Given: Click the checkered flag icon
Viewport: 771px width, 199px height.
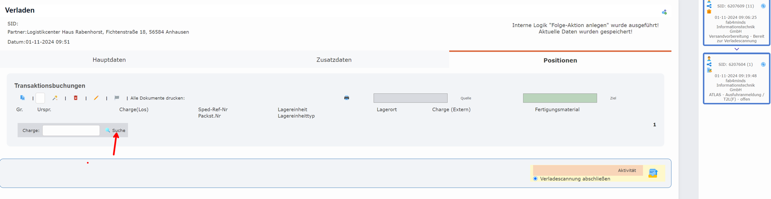Looking at the screenshot, I should (x=117, y=98).
